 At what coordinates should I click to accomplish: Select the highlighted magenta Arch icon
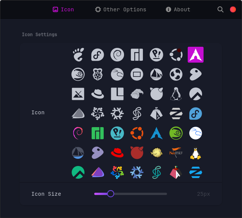pos(196,55)
